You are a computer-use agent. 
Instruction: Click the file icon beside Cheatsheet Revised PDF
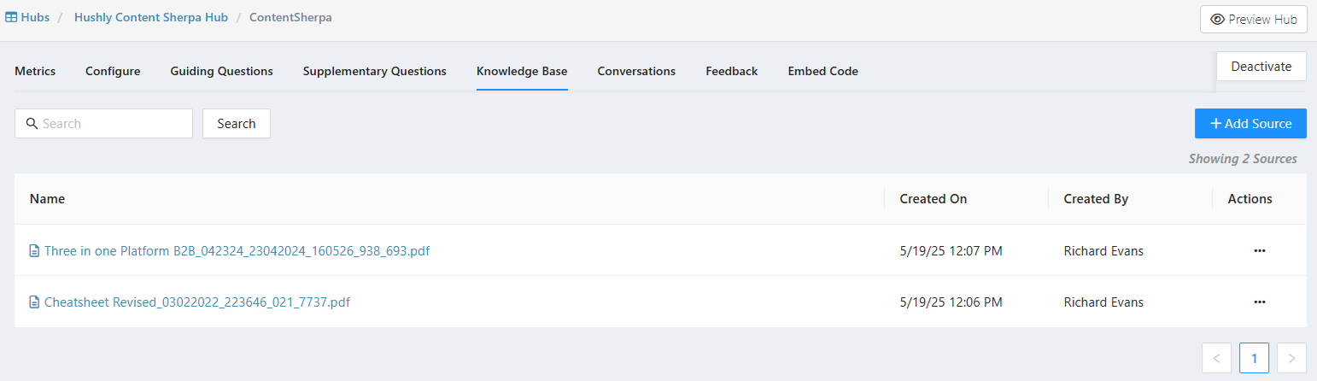click(34, 302)
